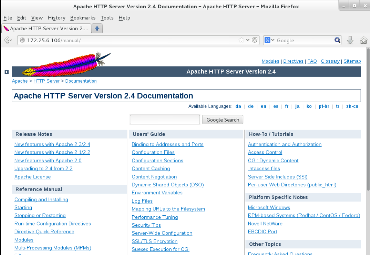Open the Apache License link

tap(32, 177)
